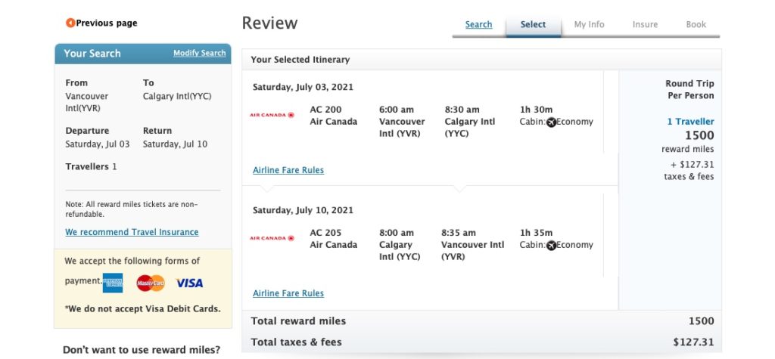Click flight number AC 205

(325, 233)
